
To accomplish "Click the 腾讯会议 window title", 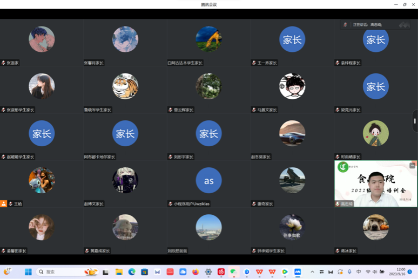I will pos(208,4).
